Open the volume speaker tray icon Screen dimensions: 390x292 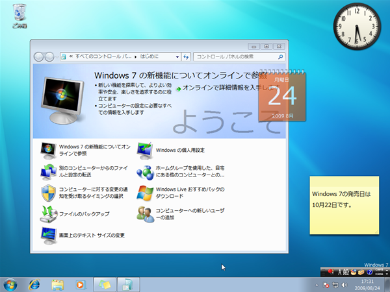coord(344,285)
